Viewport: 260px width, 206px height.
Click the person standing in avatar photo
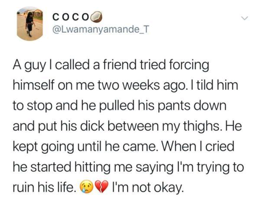(x=29, y=24)
